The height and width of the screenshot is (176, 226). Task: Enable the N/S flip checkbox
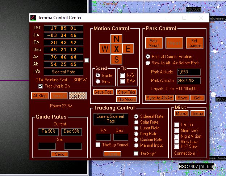point(122,75)
